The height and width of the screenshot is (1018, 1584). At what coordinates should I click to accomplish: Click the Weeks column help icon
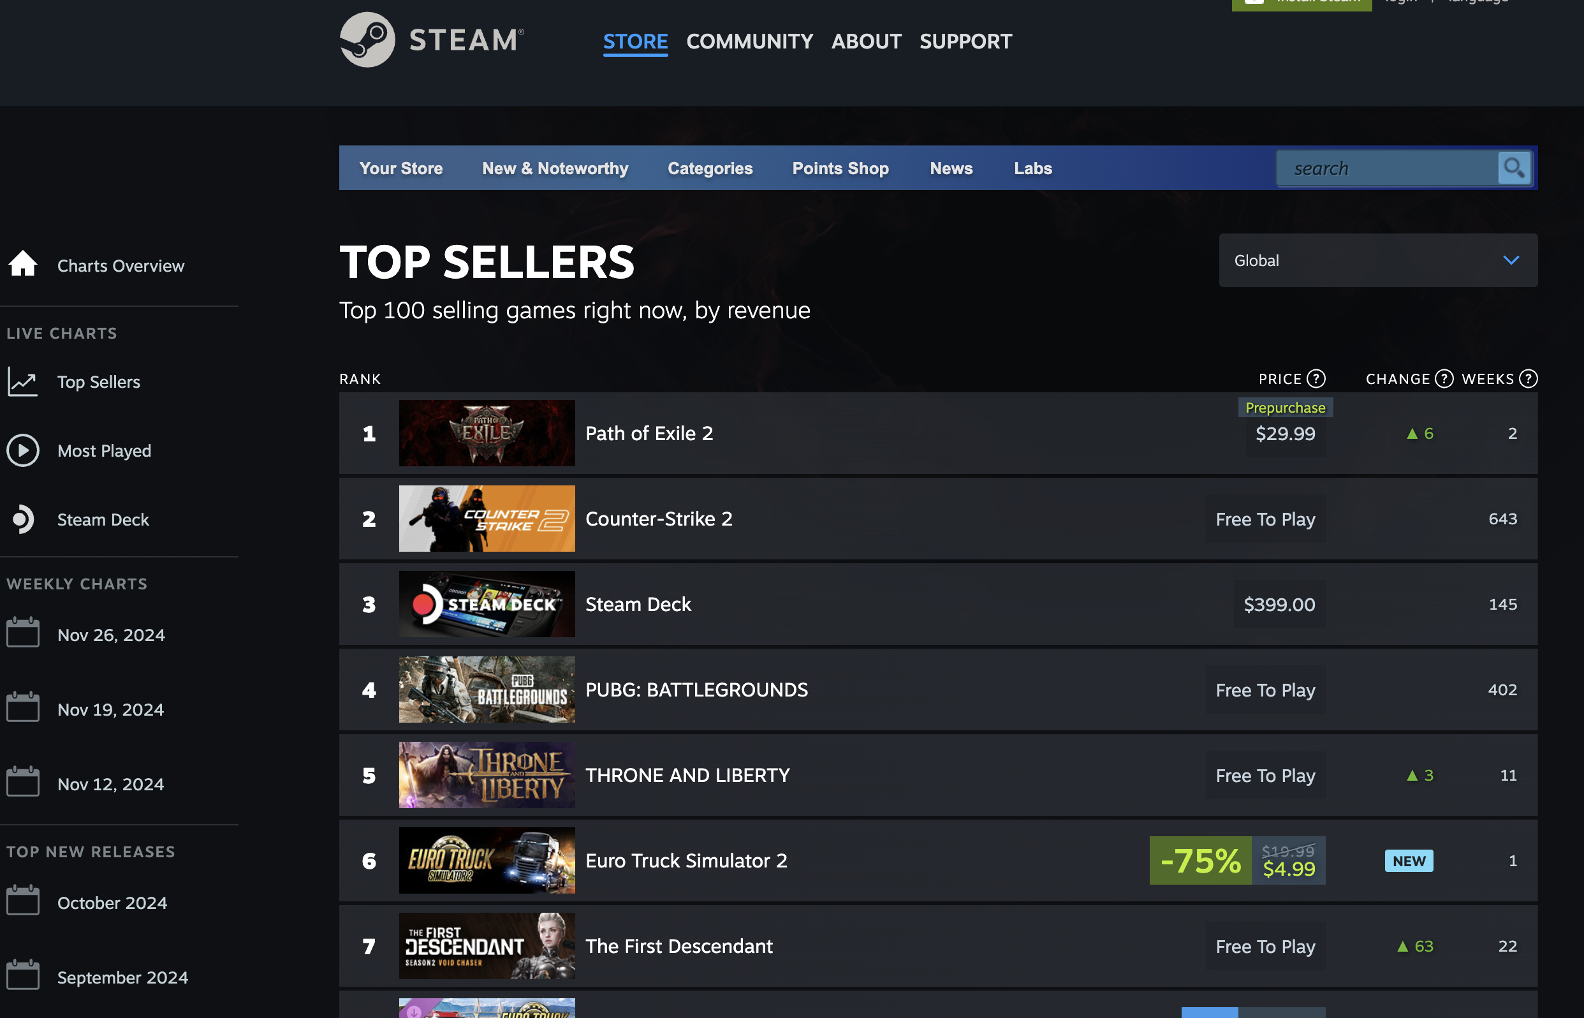(x=1528, y=379)
